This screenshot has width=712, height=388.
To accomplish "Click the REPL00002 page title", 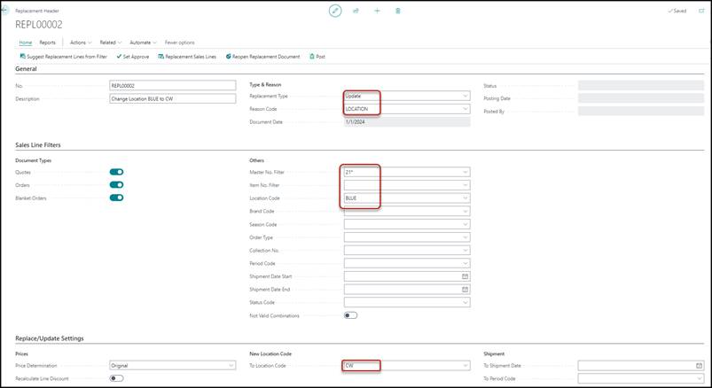I will (x=39, y=25).
